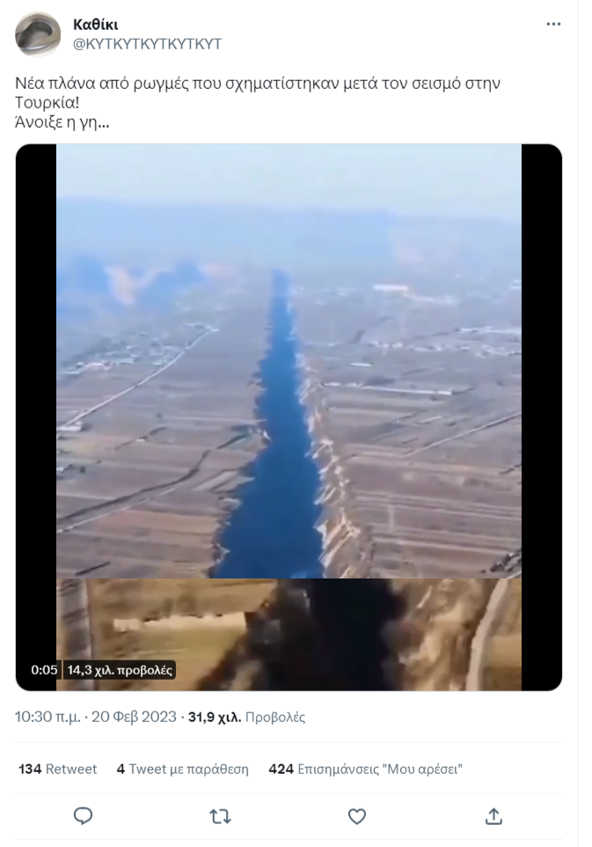This screenshot has width=592, height=847.
Task: Click the 0:05 video duration badge
Action: point(44,670)
